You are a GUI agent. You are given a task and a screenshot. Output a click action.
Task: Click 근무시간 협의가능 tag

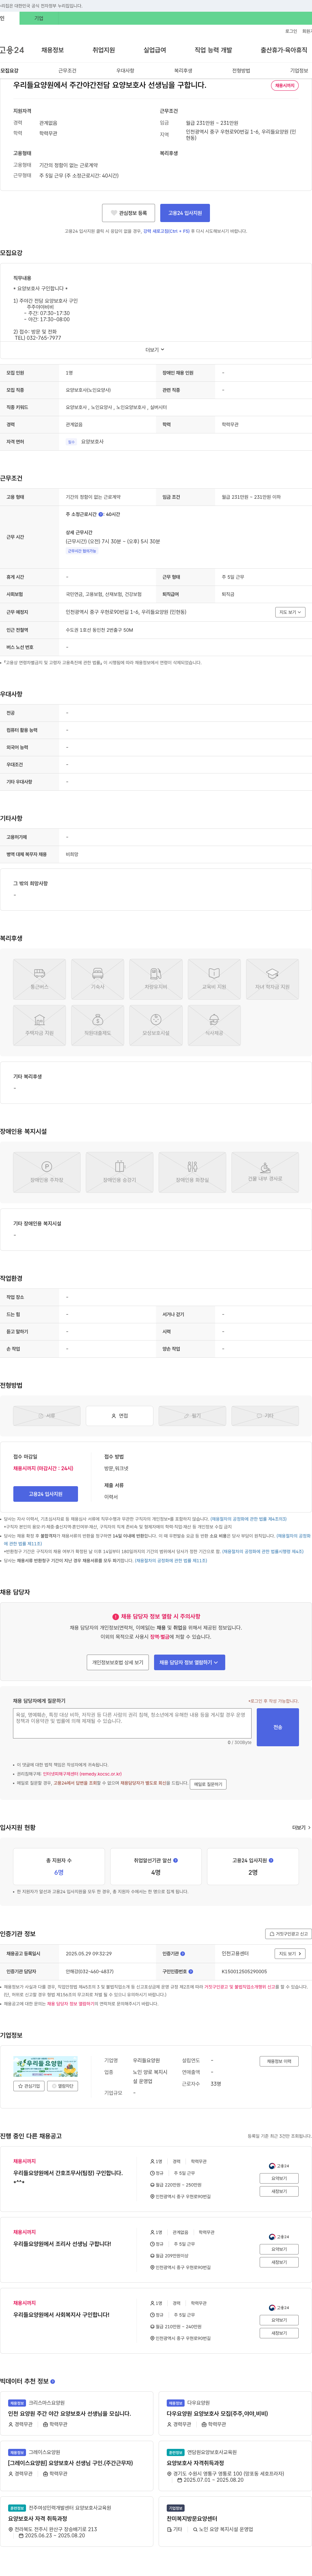82,551
